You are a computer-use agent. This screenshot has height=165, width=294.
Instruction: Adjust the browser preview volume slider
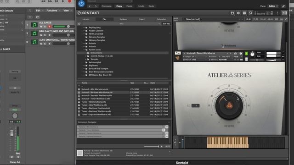(152, 147)
